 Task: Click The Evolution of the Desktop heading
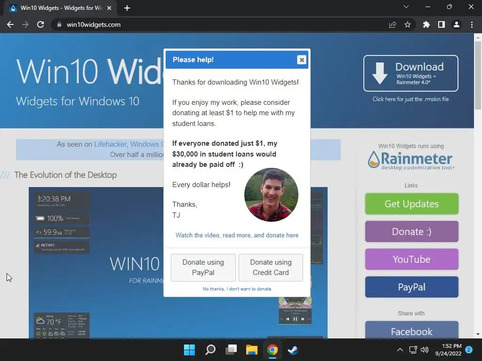65,175
